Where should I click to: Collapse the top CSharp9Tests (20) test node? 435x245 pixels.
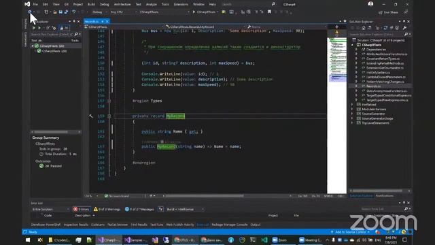[33, 46]
